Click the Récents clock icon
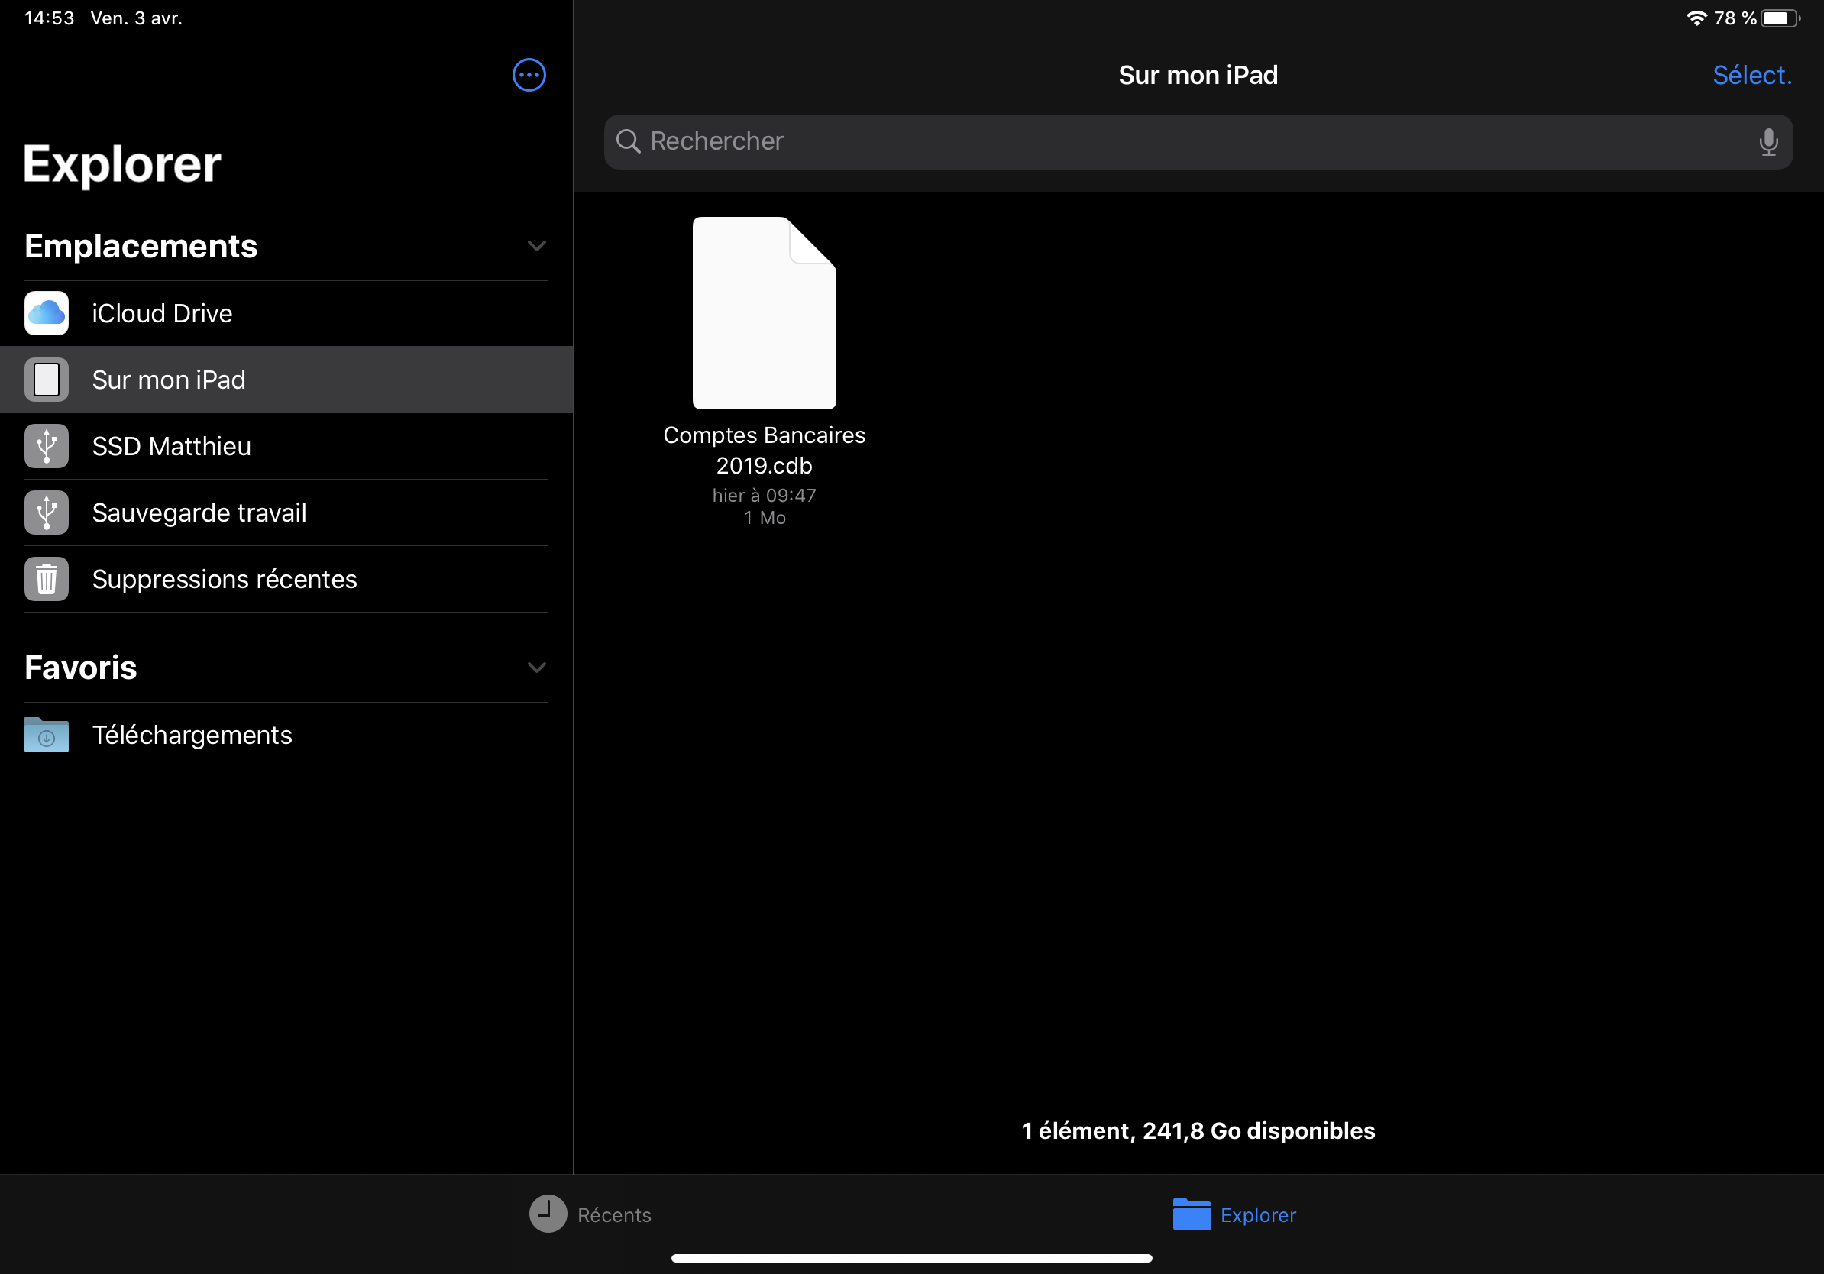Viewport: 1824px width, 1274px height. point(548,1214)
